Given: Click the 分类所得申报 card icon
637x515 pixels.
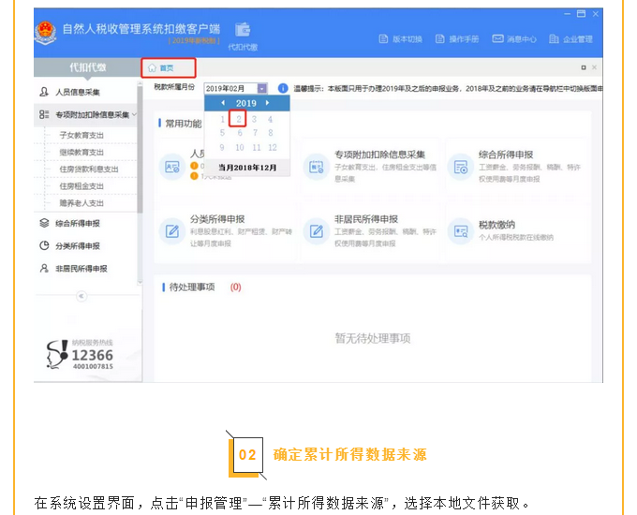Looking at the screenshot, I should (171, 230).
